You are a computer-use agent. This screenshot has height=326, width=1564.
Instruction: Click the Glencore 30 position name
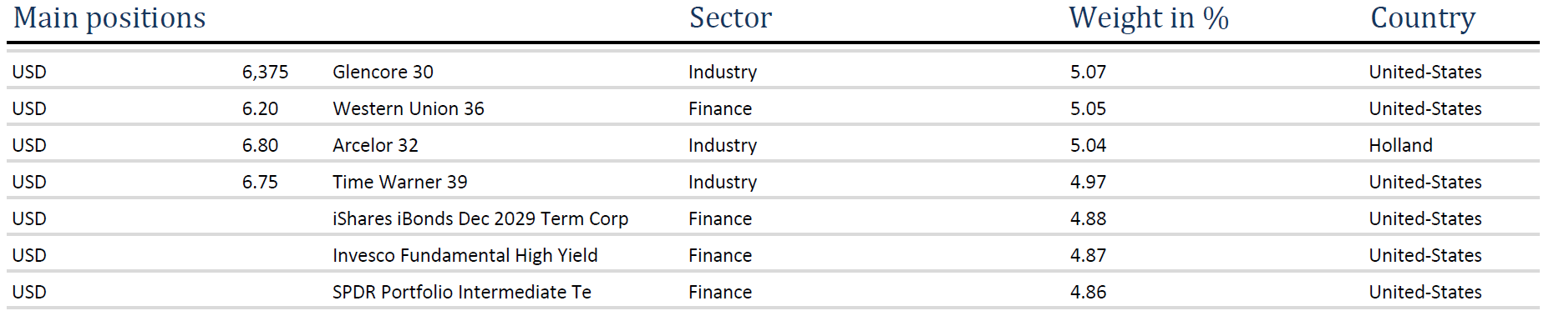383,73
